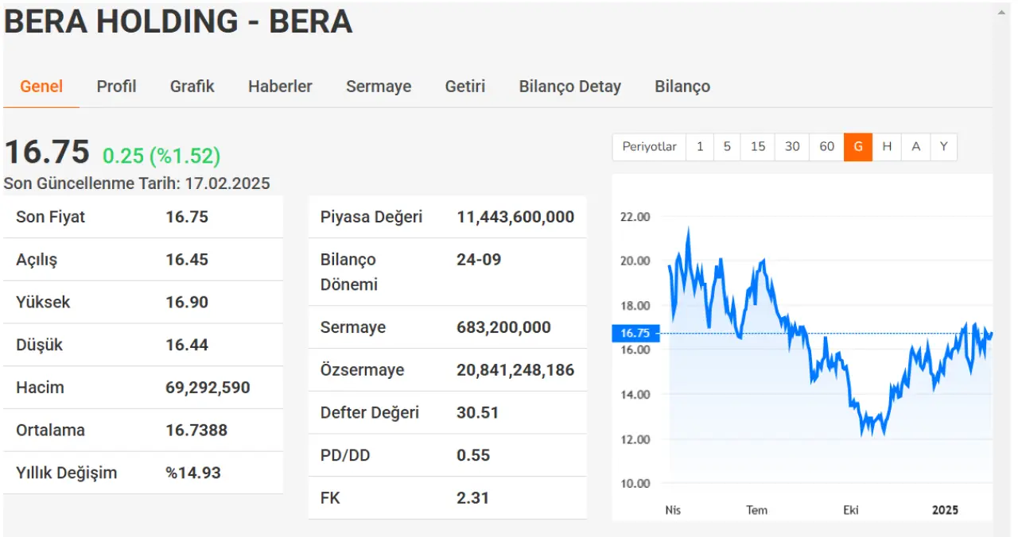Viewport: 1018px width, 537px height.
Task: Click the FK value 2.31
Action: (x=473, y=498)
